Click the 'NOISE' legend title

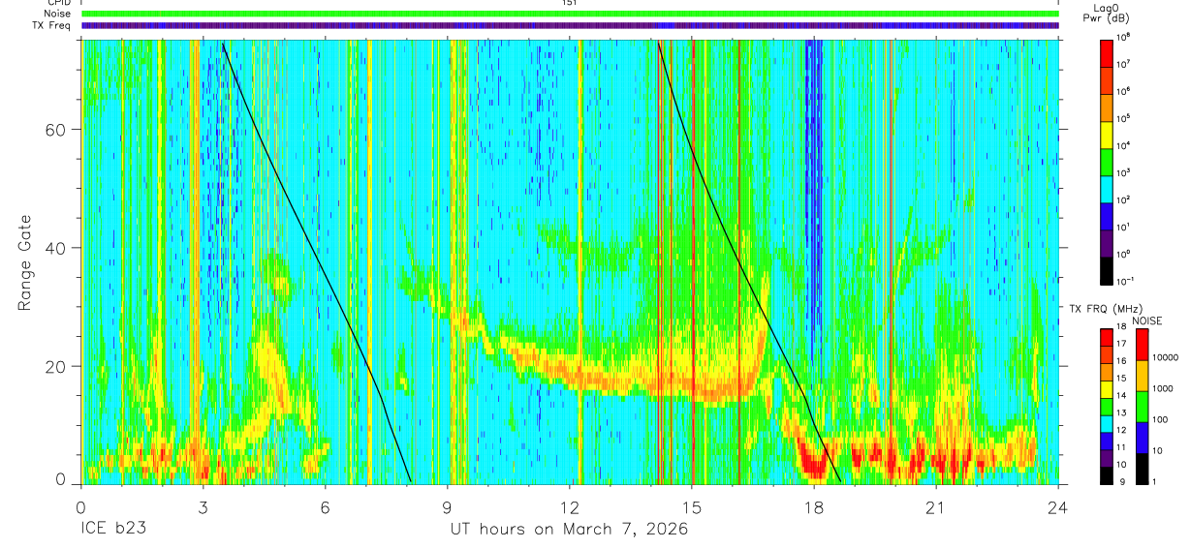point(1147,320)
